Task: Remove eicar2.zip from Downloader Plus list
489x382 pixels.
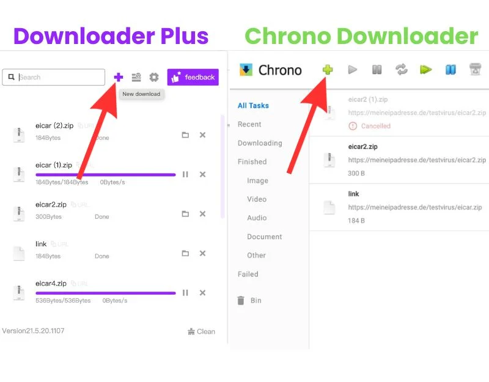Action: 203,214
